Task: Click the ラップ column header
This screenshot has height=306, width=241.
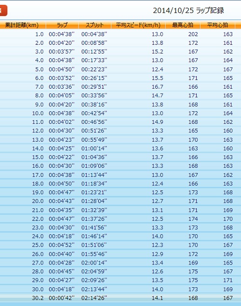Action: 62,26
